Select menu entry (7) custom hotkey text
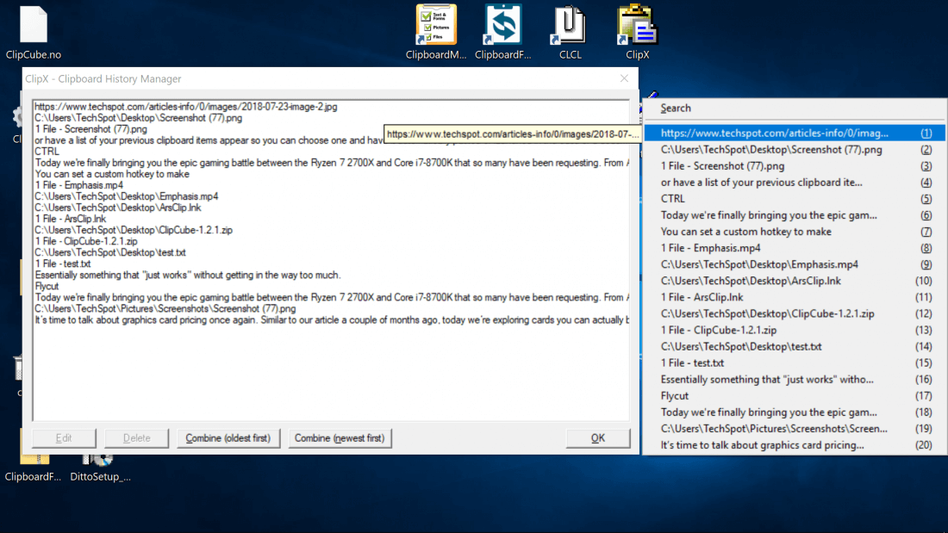The image size is (948, 533). tap(795, 232)
